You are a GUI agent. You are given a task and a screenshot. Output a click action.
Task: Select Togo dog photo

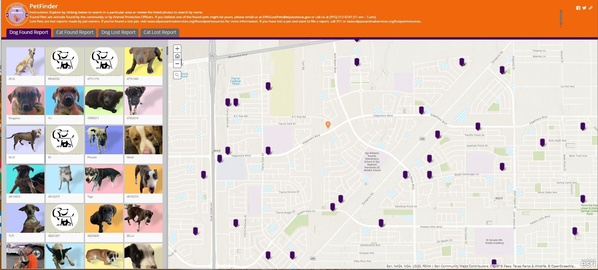pos(104,179)
